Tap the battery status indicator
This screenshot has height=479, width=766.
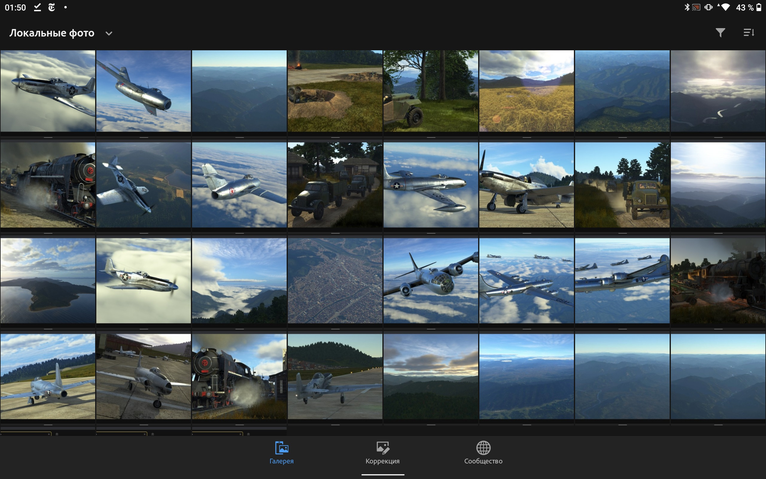click(759, 7)
